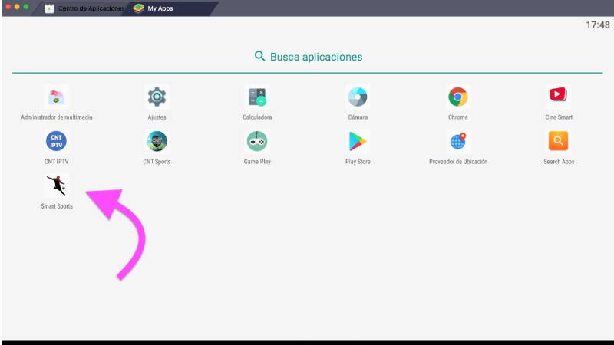Launch the CNT IPTV app
The image size is (614, 345).
[x=56, y=142]
